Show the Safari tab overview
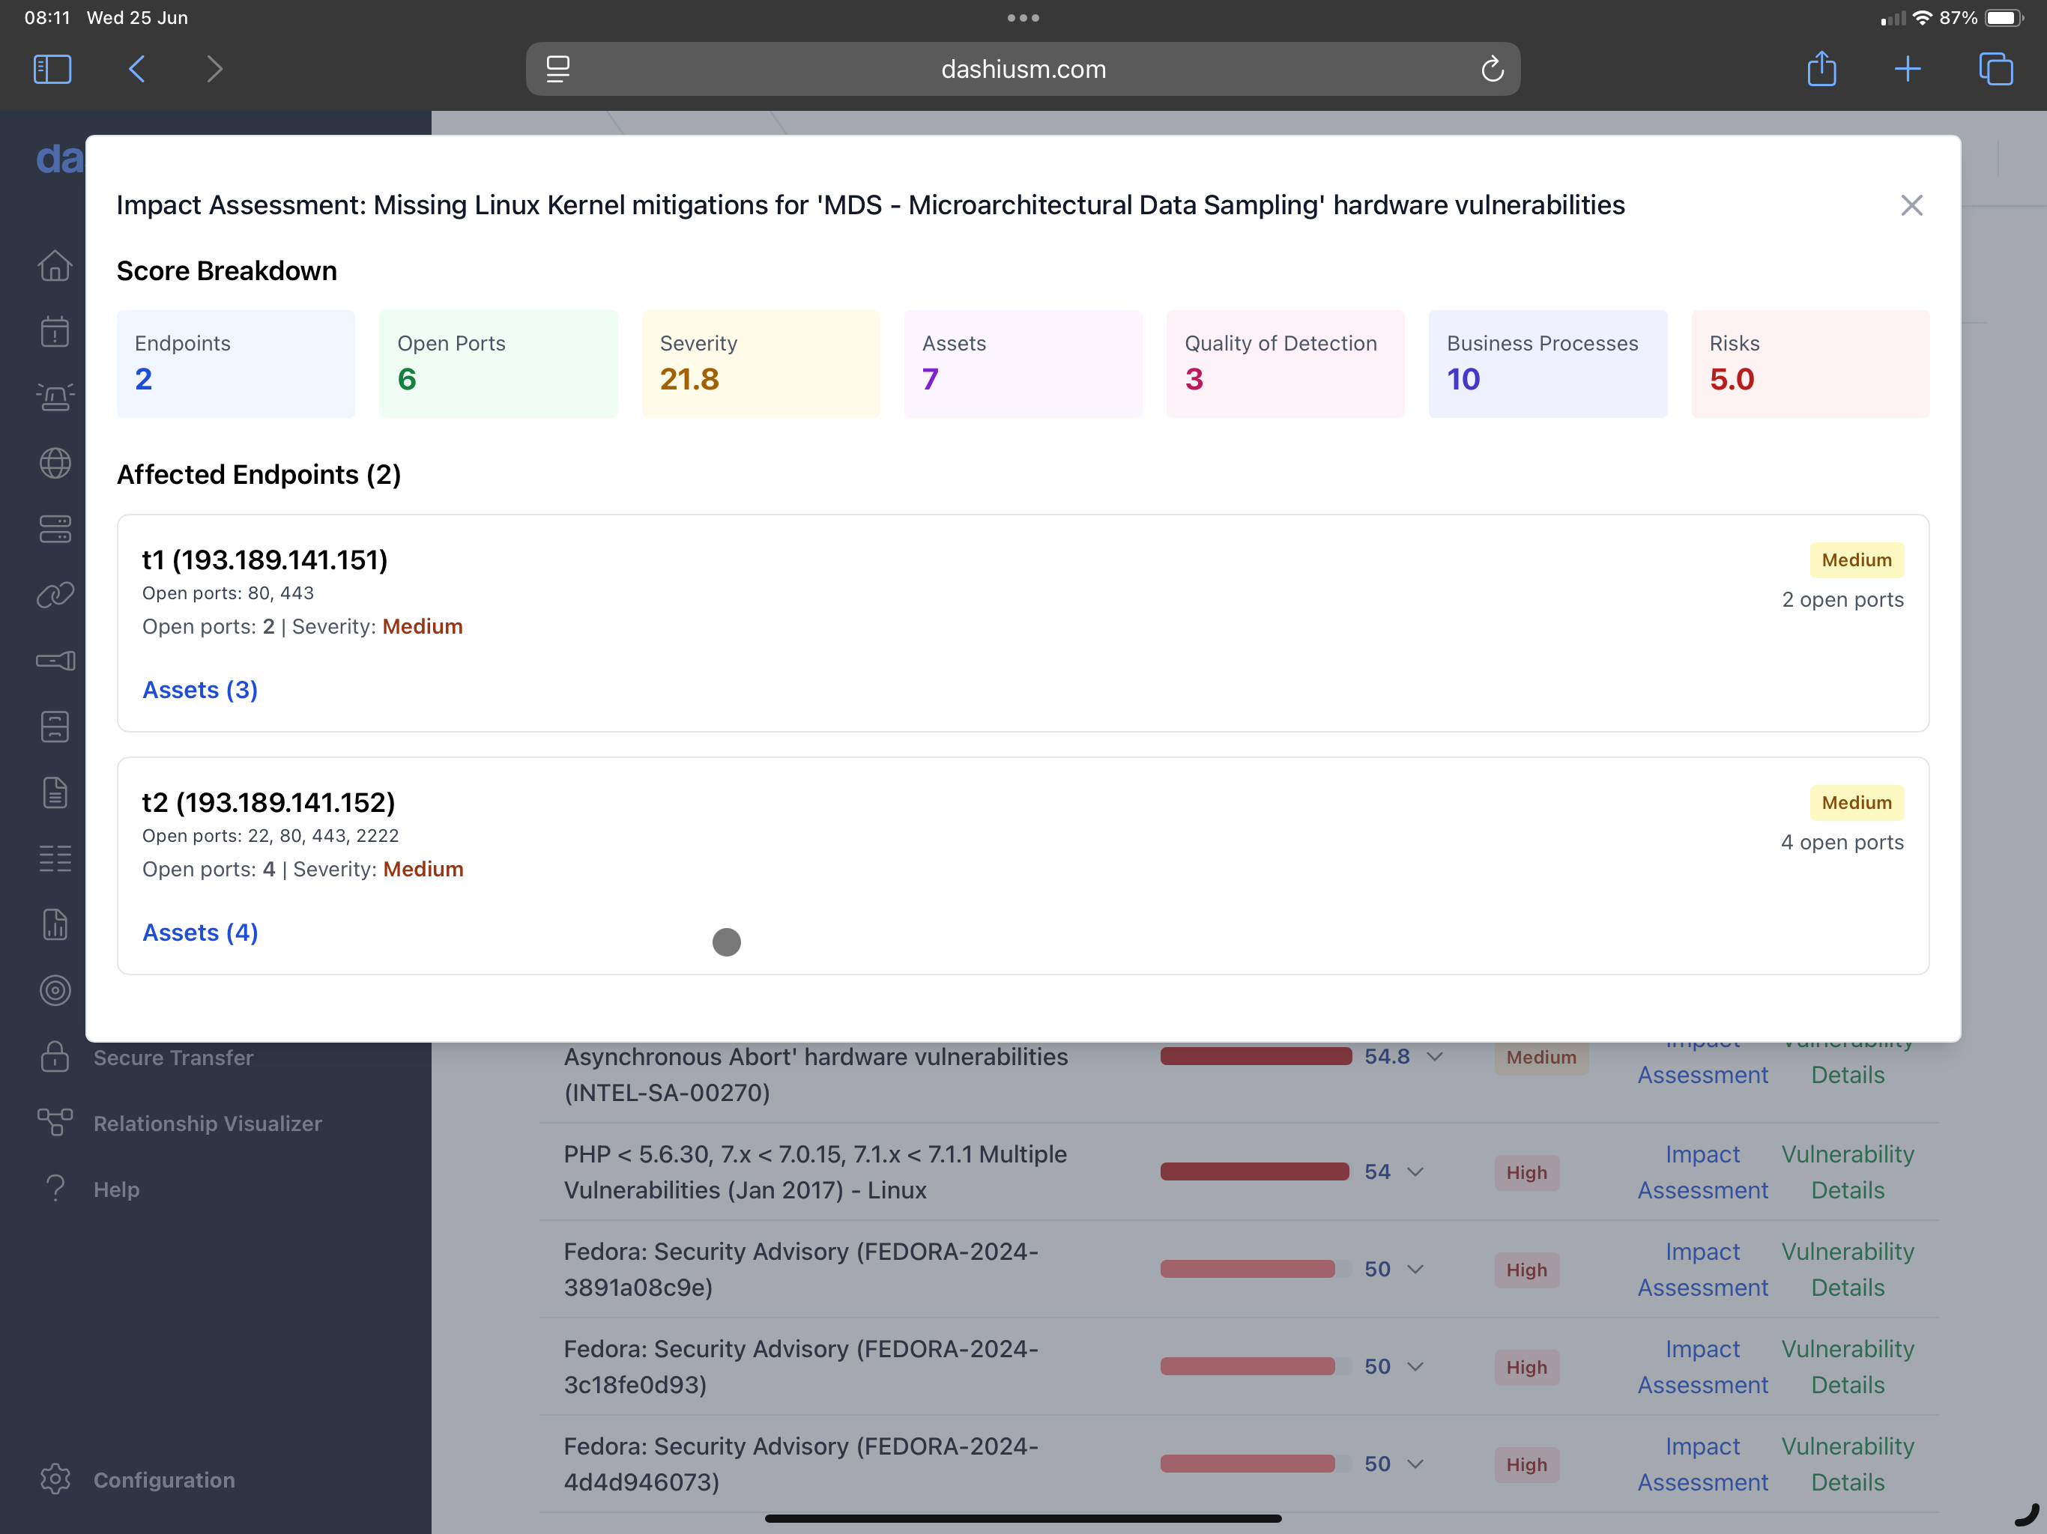This screenshot has width=2047, height=1534. pyautogui.click(x=1995, y=68)
